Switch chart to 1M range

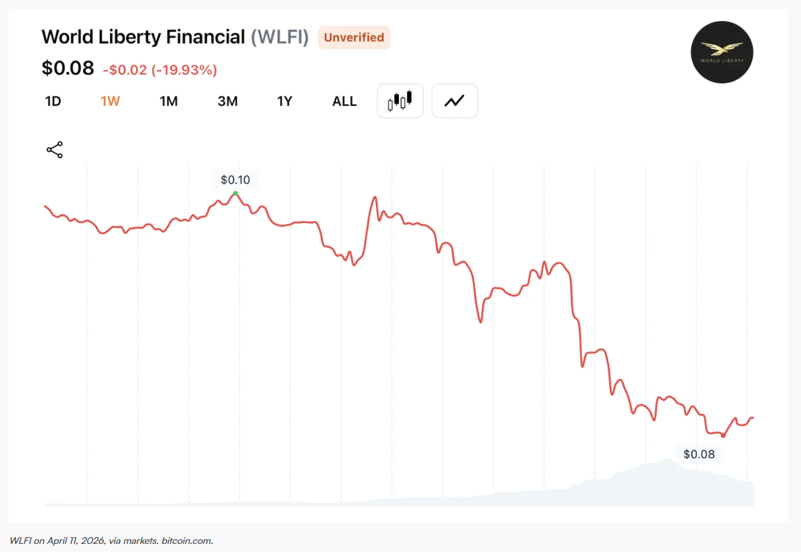pos(169,101)
